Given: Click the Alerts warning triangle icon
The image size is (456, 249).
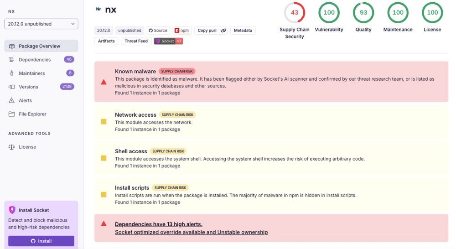Looking at the screenshot, I should (x=12, y=100).
